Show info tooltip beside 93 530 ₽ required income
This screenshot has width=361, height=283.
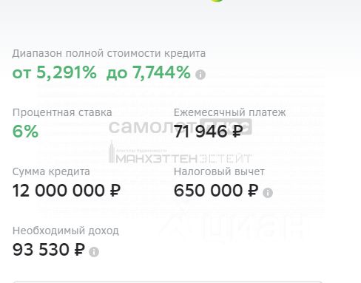(94, 252)
